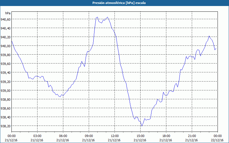The height and width of the screenshot is (143, 229).
Task: Click the lowest point of the pressure curve
Action: click(x=142, y=126)
